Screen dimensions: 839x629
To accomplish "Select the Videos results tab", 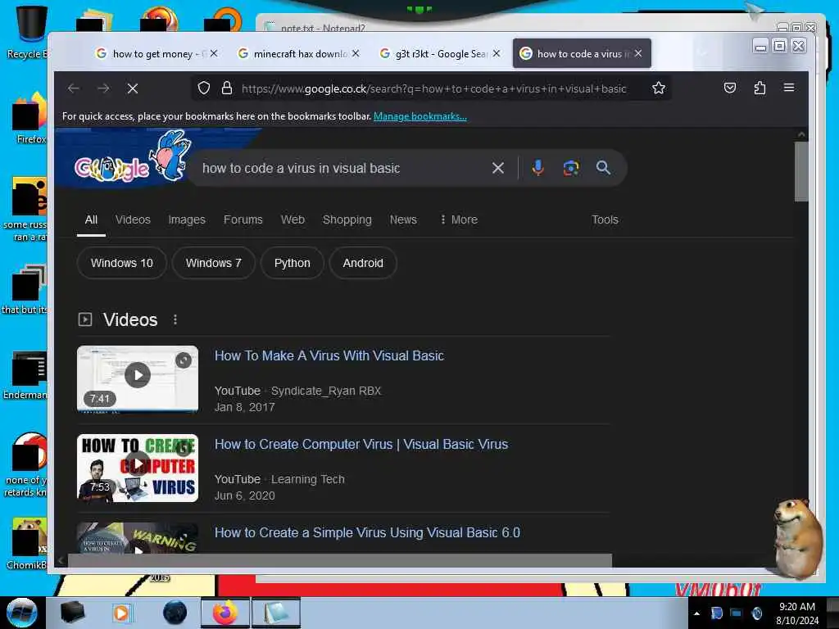I will (133, 219).
